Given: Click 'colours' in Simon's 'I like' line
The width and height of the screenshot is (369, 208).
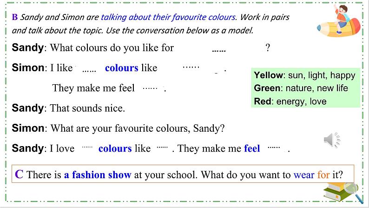Looking at the screenshot, I should [122, 68].
